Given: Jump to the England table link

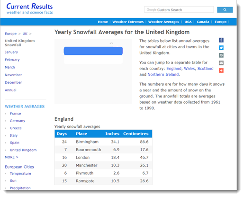Looking at the screenshot, I should [174, 69].
